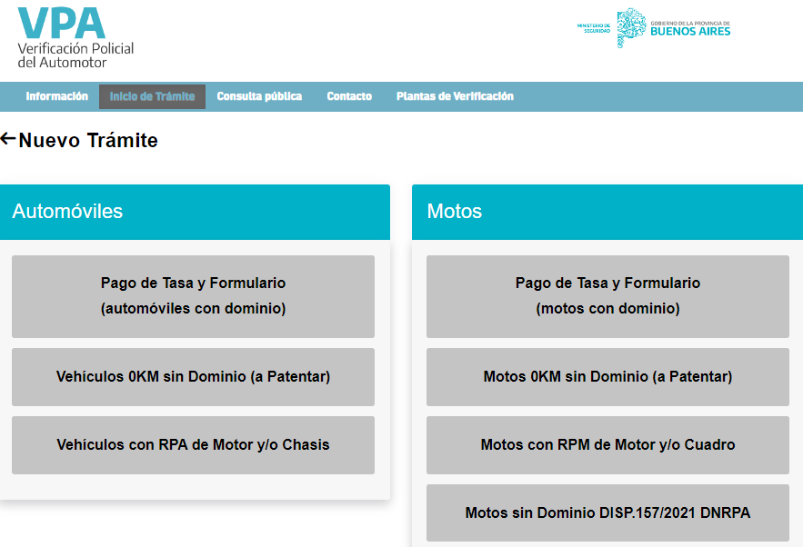Choose Pago de Tasa (automóviles con dominio)

point(193,296)
